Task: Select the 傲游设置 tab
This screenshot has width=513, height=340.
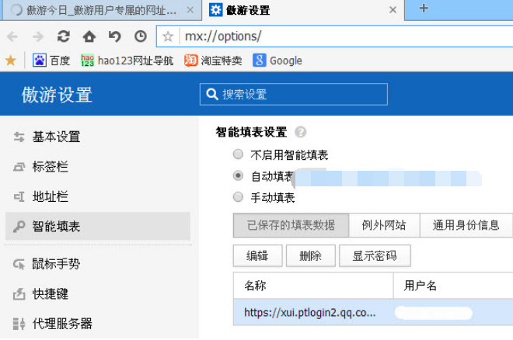Action: 302,10
